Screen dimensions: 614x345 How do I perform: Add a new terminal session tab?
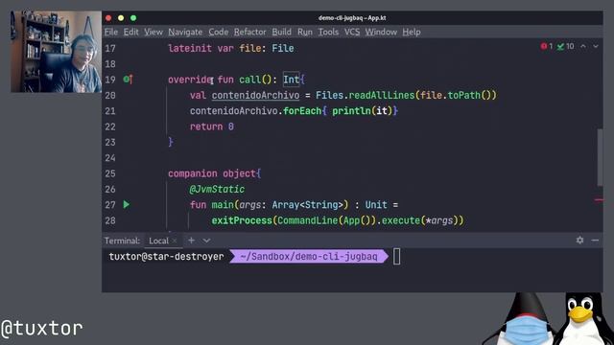coord(191,241)
